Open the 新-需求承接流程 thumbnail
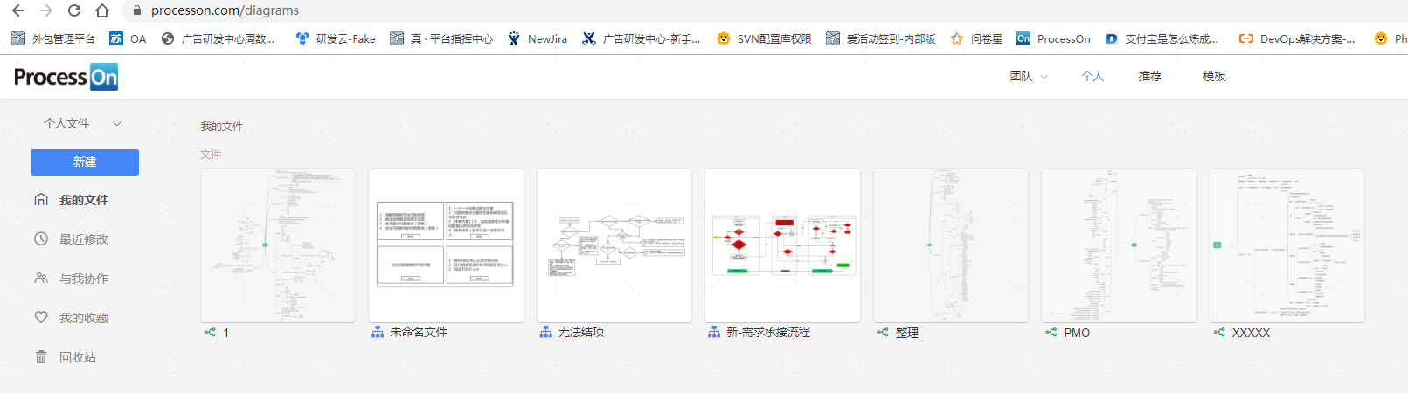Screen dimensions: 1408x393 point(782,245)
